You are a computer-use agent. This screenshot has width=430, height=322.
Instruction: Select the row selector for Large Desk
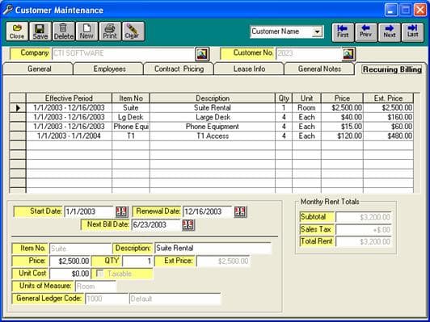(x=18, y=117)
